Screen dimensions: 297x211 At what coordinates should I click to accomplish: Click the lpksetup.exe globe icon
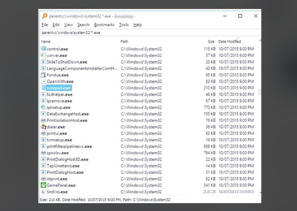[43, 107]
